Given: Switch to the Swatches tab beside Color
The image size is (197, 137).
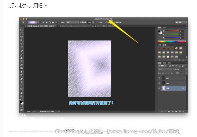Looking at the screenshot, I should (164, 27).
